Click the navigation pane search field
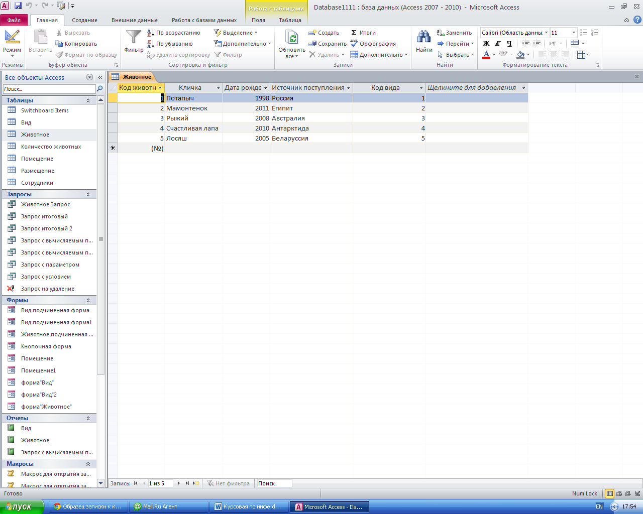Viewport: 643px width, 514px height. (49, 89)
